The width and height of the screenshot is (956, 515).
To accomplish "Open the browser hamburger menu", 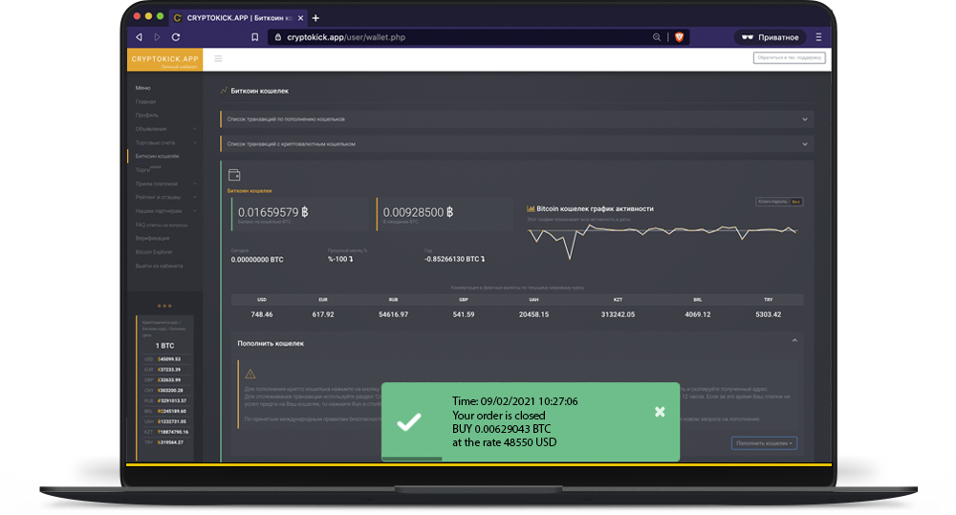I will [x=819, y=37].
